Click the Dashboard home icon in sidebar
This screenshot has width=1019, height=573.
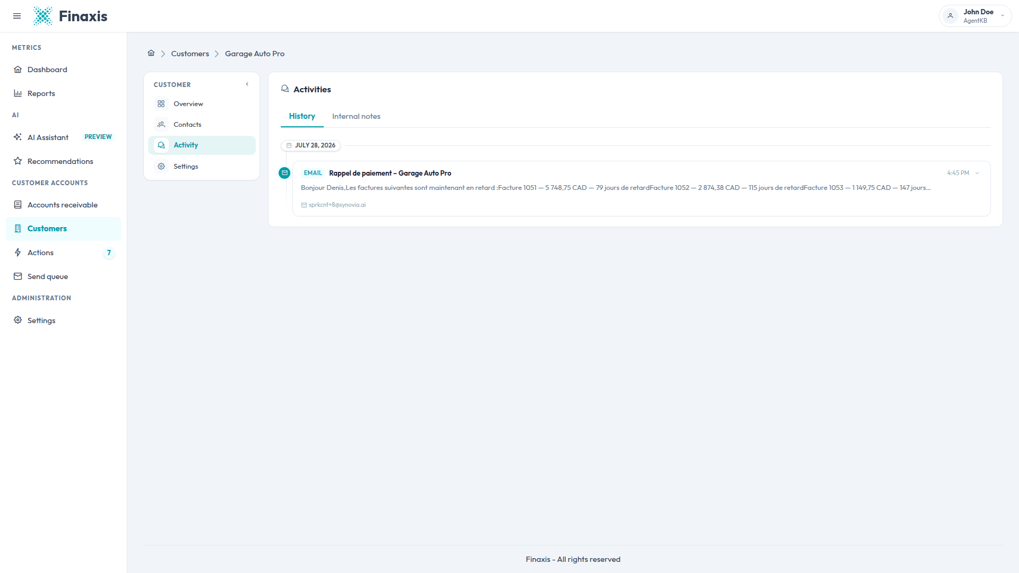(18, 70)
